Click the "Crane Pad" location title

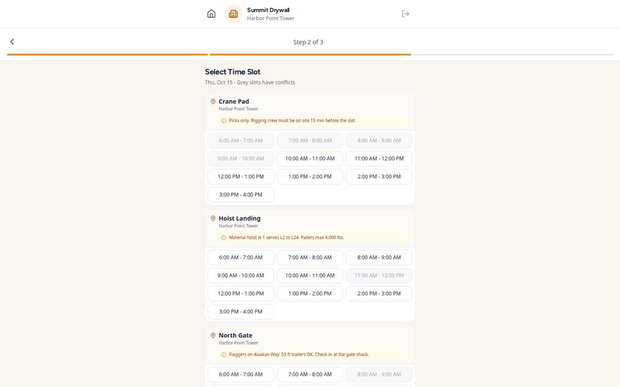point(234,101)
